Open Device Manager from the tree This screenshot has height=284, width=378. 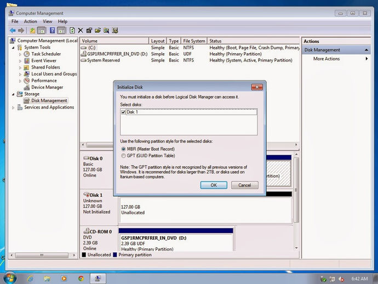pos(47,87)
